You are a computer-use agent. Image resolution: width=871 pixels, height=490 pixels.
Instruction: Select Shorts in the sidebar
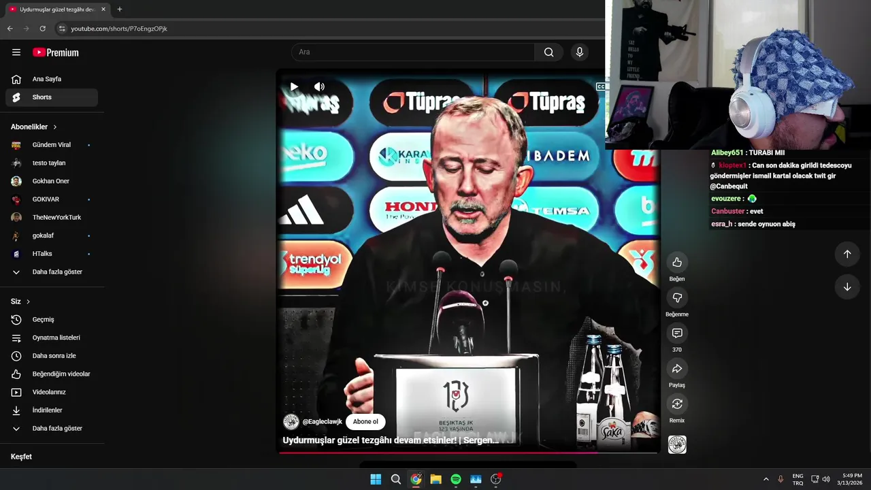(x=52, y=97)
